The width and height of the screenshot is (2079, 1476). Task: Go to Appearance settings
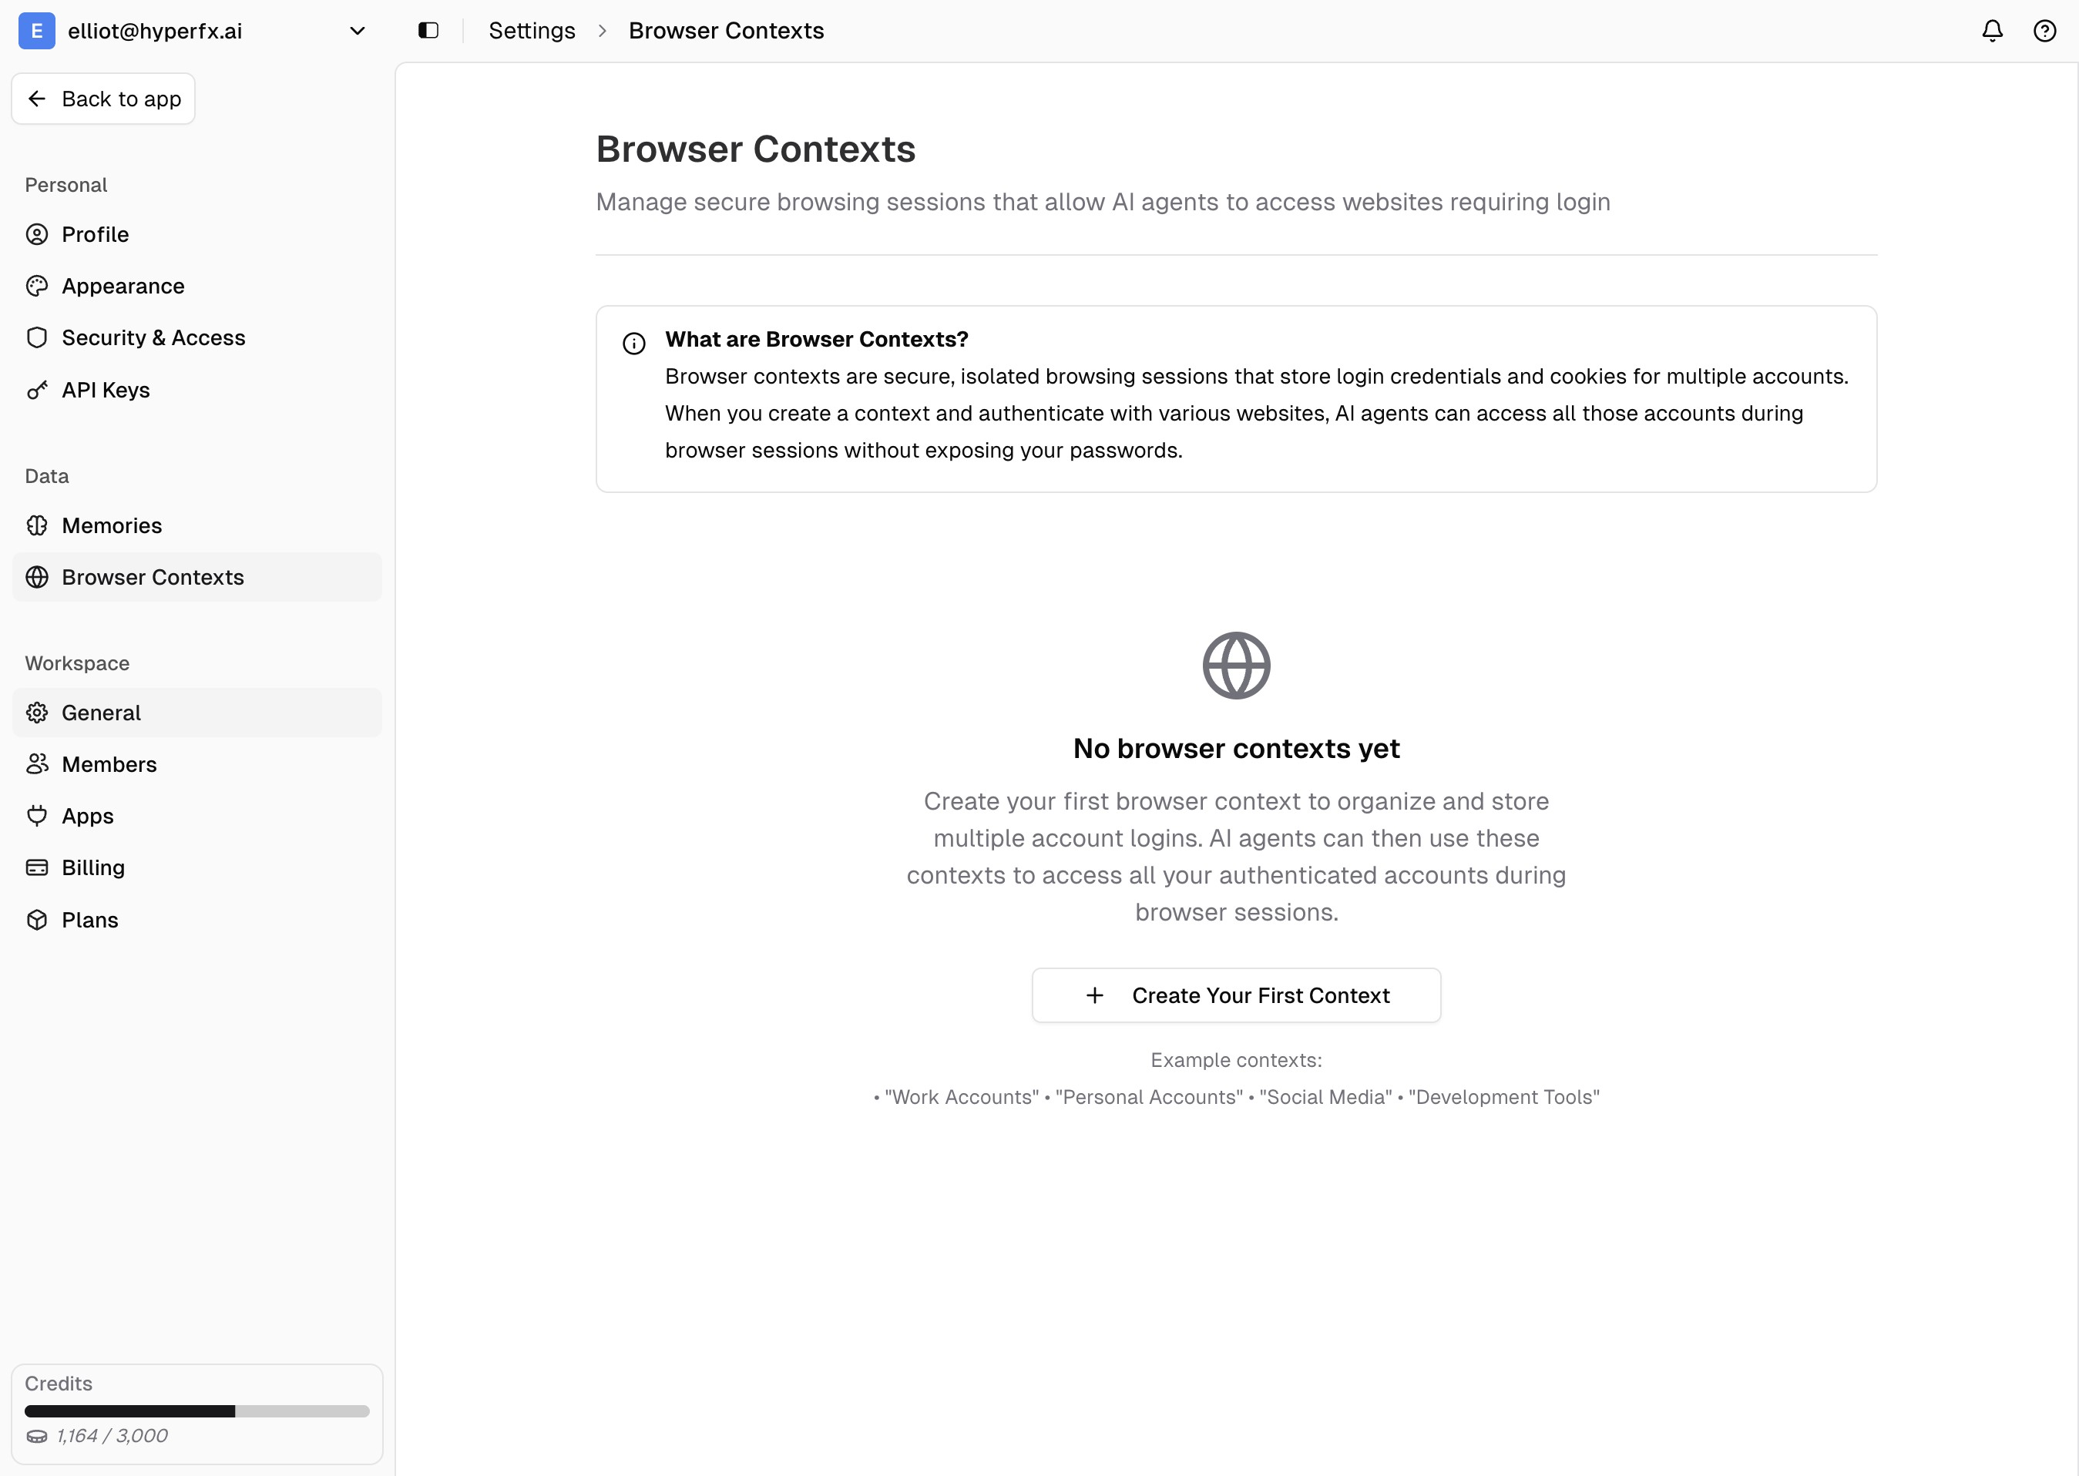tap(123, 287)
